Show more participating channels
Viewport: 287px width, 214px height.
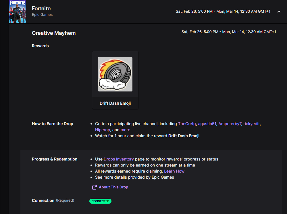coord(125,130)
